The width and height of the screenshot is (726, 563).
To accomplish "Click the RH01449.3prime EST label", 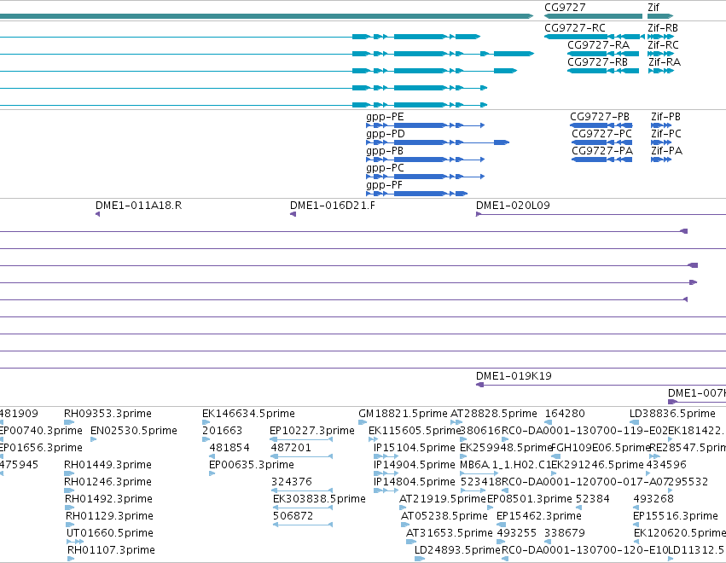I will [107, 465].
